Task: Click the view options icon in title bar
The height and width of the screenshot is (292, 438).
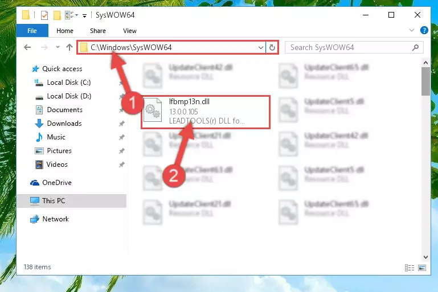Action: click(x=69, y=15)
